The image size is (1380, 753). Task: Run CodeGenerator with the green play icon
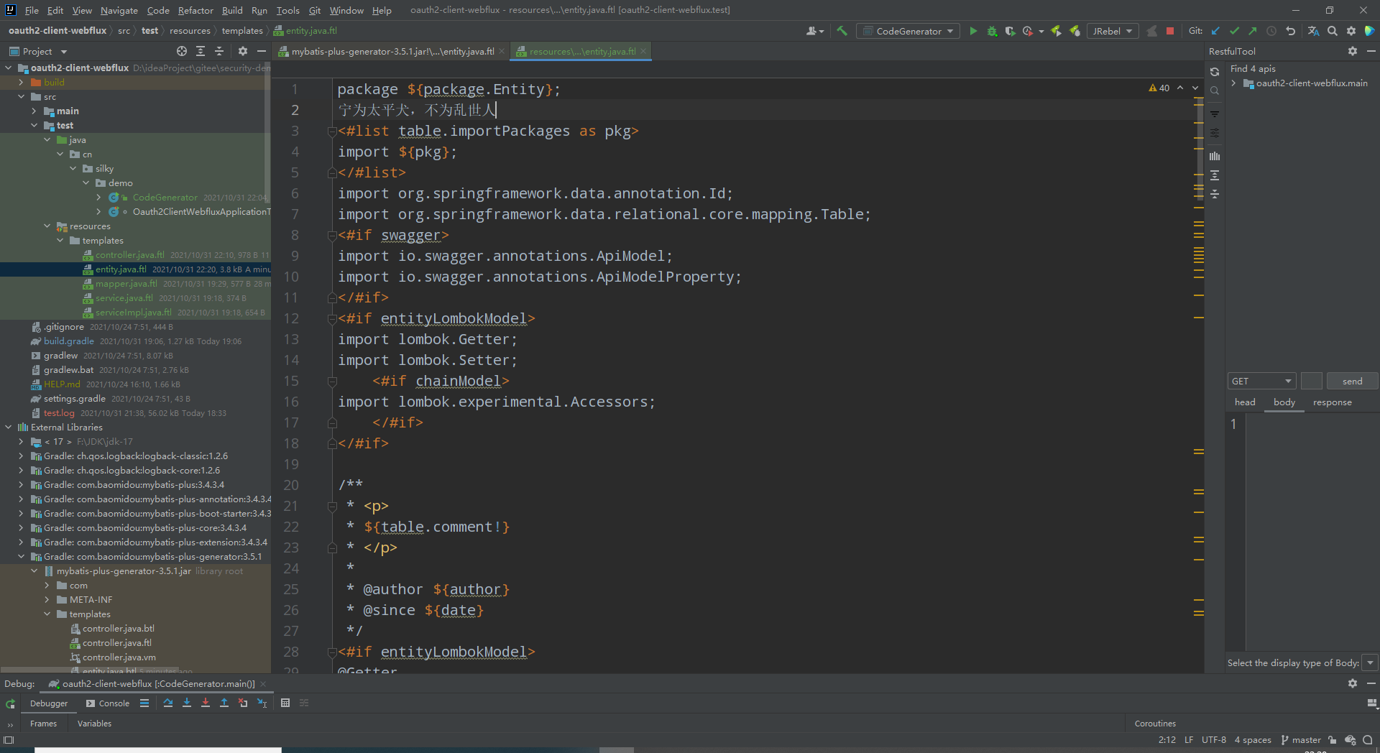pos(973,31)
